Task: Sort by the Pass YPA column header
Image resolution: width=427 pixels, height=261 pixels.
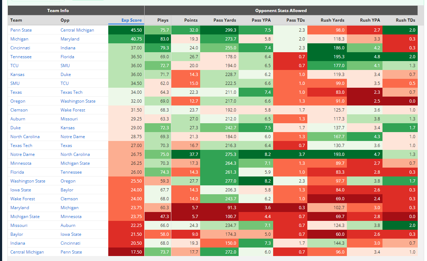Action: 261,20
